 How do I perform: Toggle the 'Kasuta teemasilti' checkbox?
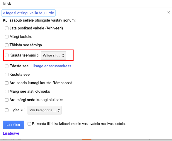pyautogui.click(x=7, y=55)
